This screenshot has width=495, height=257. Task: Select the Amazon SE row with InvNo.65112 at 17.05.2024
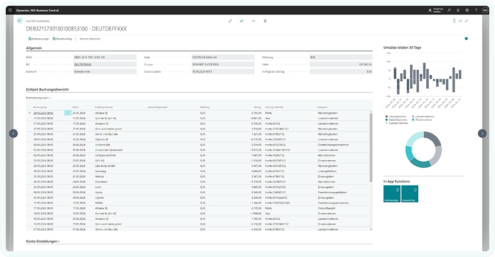click(197, 124)
